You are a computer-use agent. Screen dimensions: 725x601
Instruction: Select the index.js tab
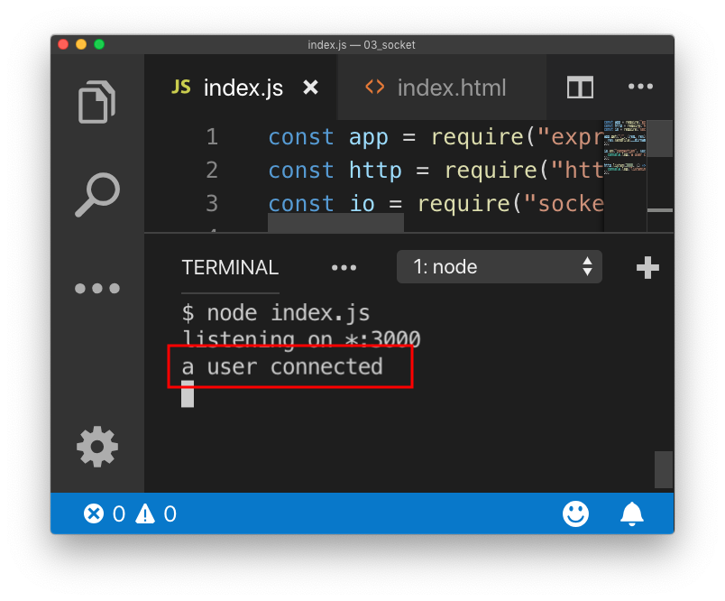point(243,88)
